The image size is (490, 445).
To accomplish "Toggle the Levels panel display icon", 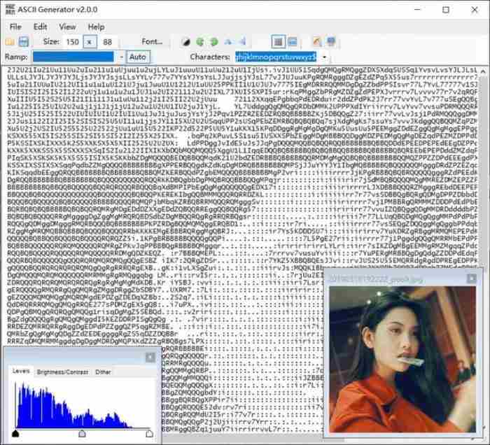I will point(278,42).
